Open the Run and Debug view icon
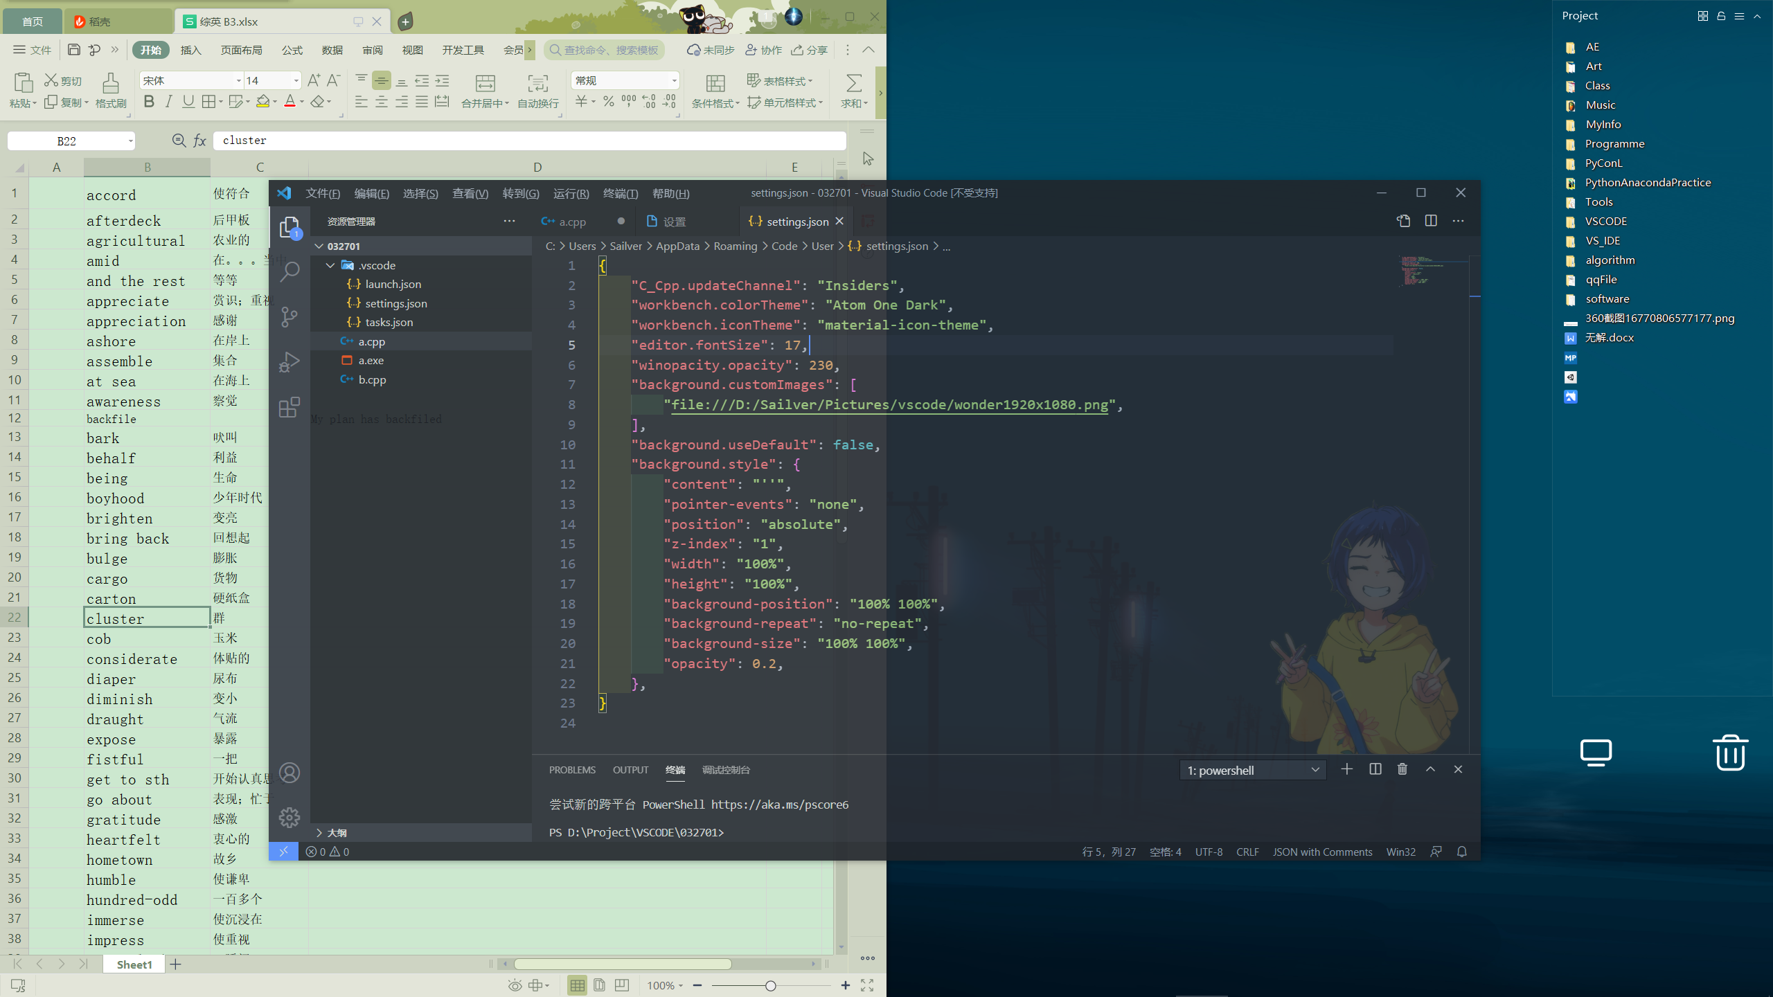Screen dimensions: 1773x997 289,362
